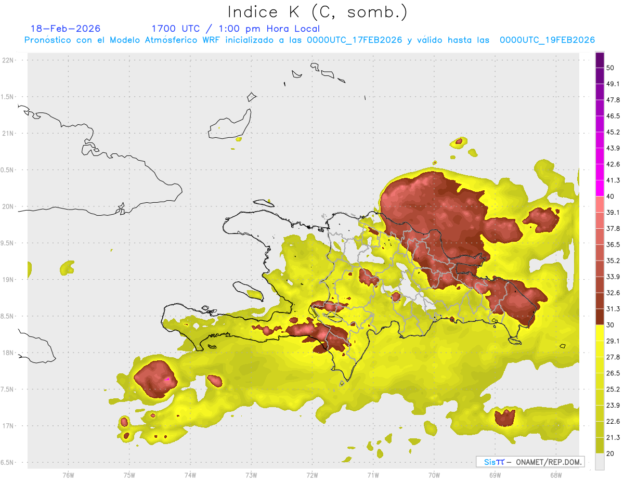Click the bright magenta colorbar segment beside 41.3

coord(600,187)
